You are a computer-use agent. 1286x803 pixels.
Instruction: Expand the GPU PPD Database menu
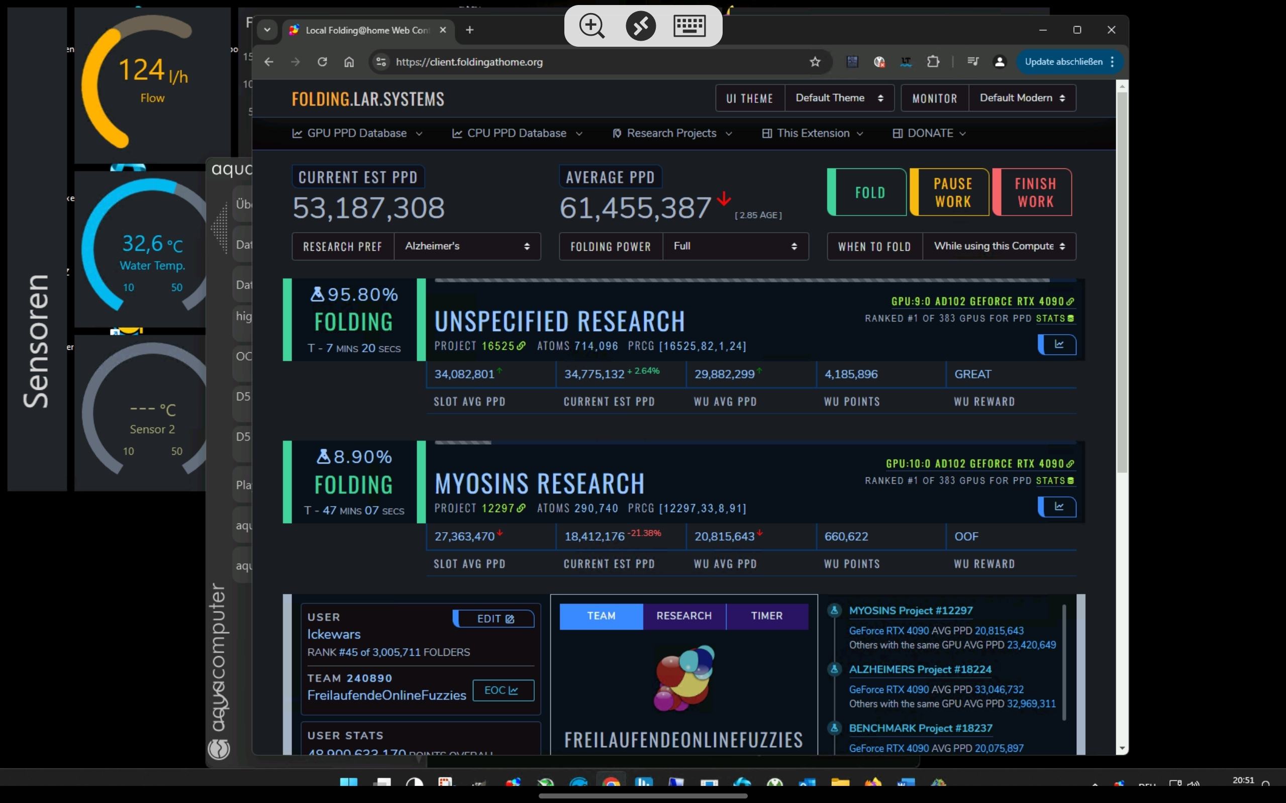357,133
